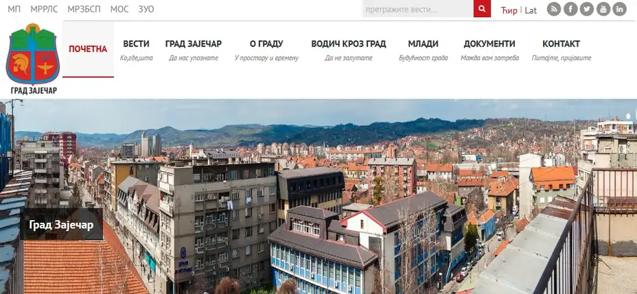Select the ПОЧЕТНА home tab
Screen dimensions: 637x294
point(88,49)
